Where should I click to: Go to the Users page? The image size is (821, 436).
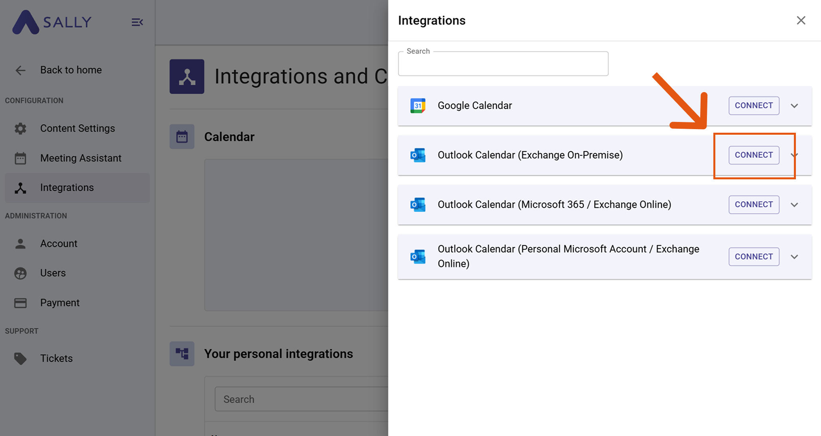pyautogui.click(x=53, y=273)
